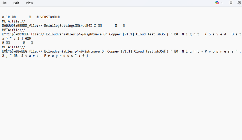
Task: Launch the Copilot assistant icon
Action: coord(217,3)
